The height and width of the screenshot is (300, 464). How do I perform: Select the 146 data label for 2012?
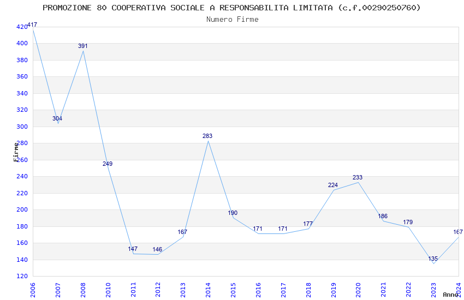pyautogui.click(x=157, y=249)
